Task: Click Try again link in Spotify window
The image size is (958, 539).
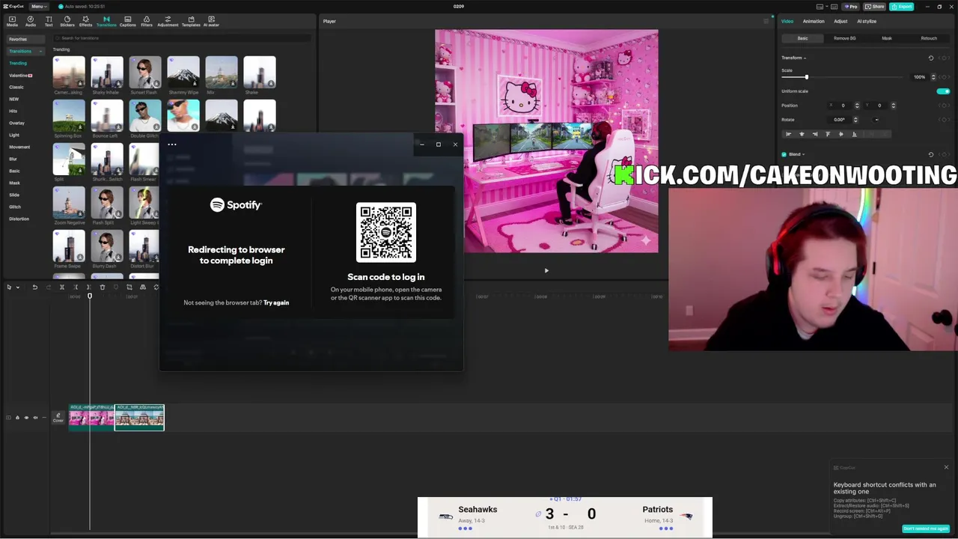Action: tap(276, 302)
